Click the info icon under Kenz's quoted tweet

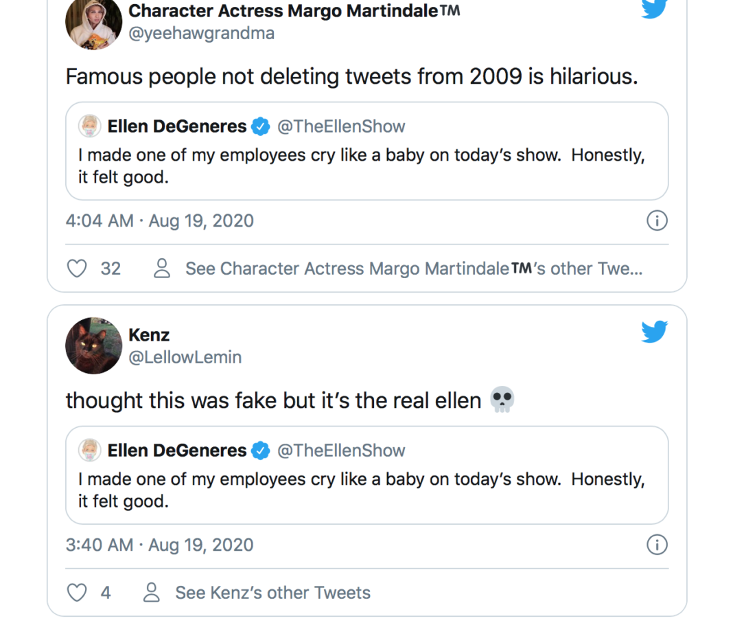657,545
